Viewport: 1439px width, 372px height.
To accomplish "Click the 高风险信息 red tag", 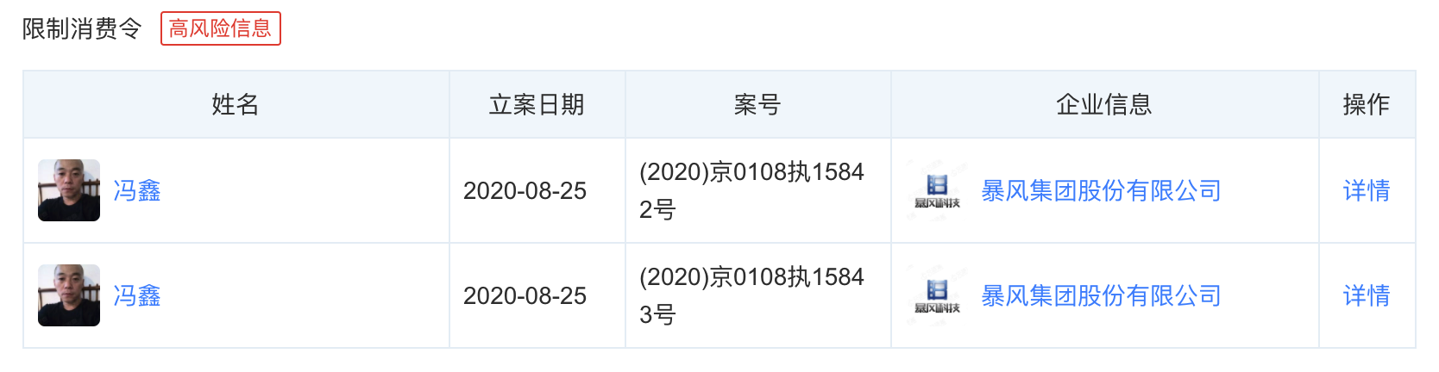I will pos(220,28).
